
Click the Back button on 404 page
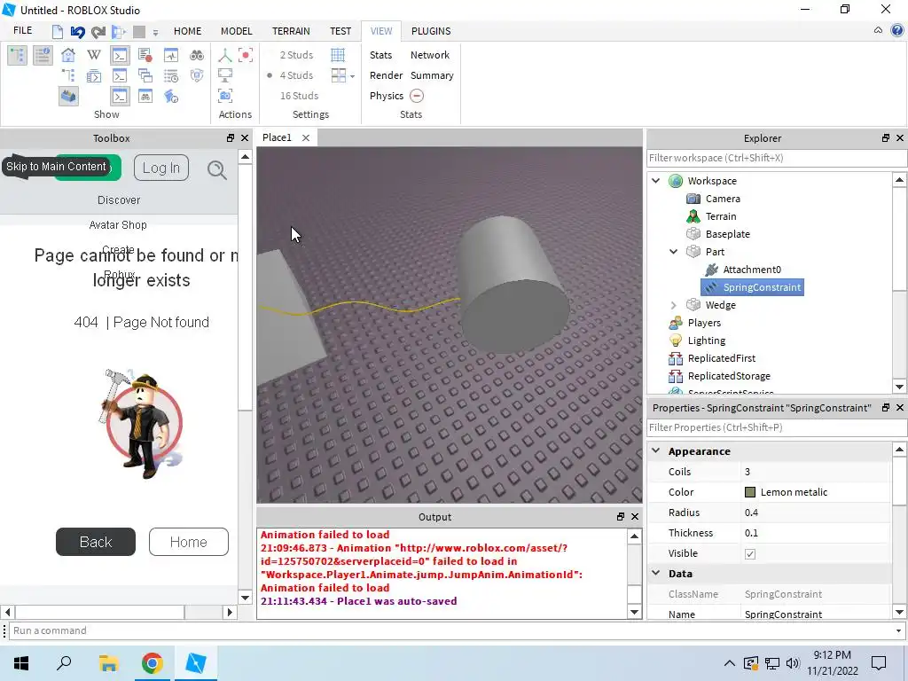96,542
